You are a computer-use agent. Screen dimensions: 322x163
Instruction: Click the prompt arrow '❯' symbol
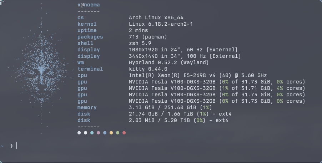pos(11,146)
